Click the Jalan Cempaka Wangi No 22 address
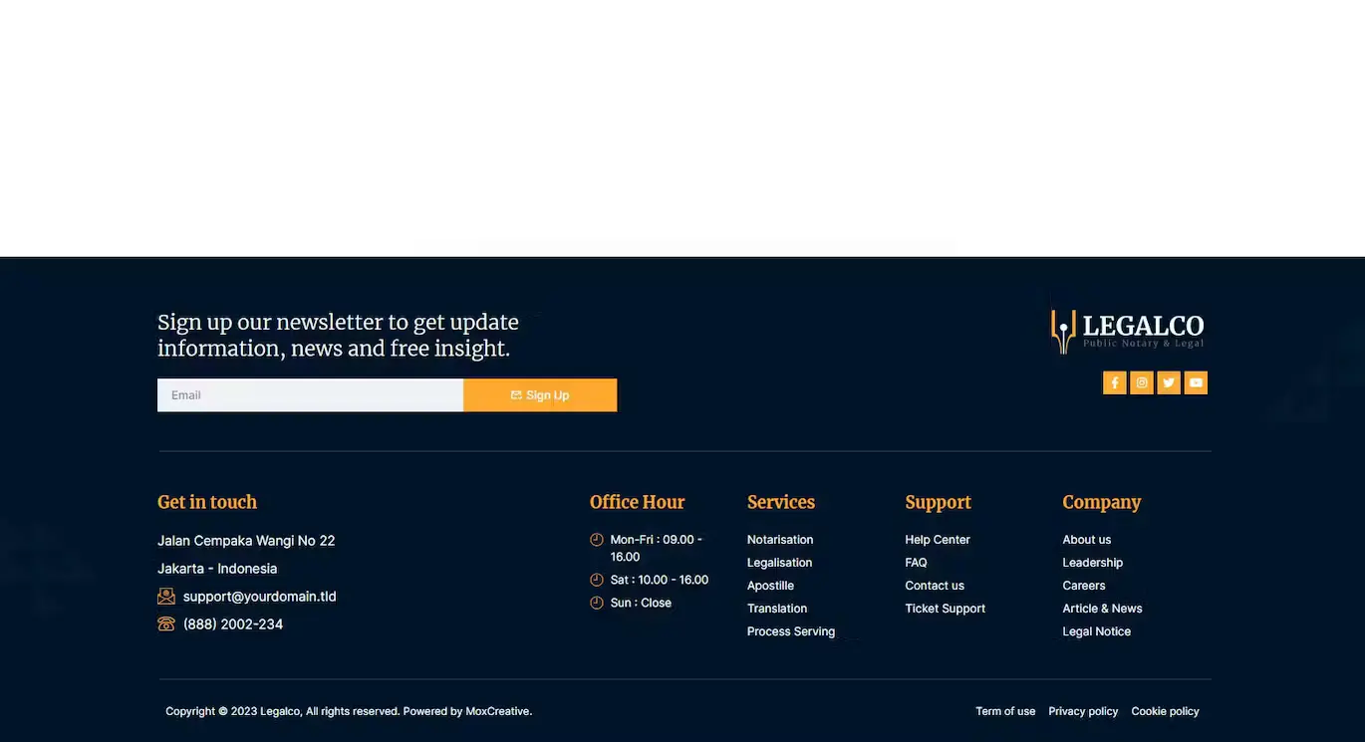This screenshot has width=1365, height=742. pos(246,541)
